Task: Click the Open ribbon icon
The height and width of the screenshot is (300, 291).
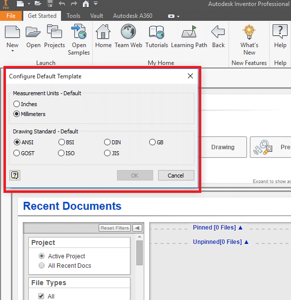Action: pos(33,32)
